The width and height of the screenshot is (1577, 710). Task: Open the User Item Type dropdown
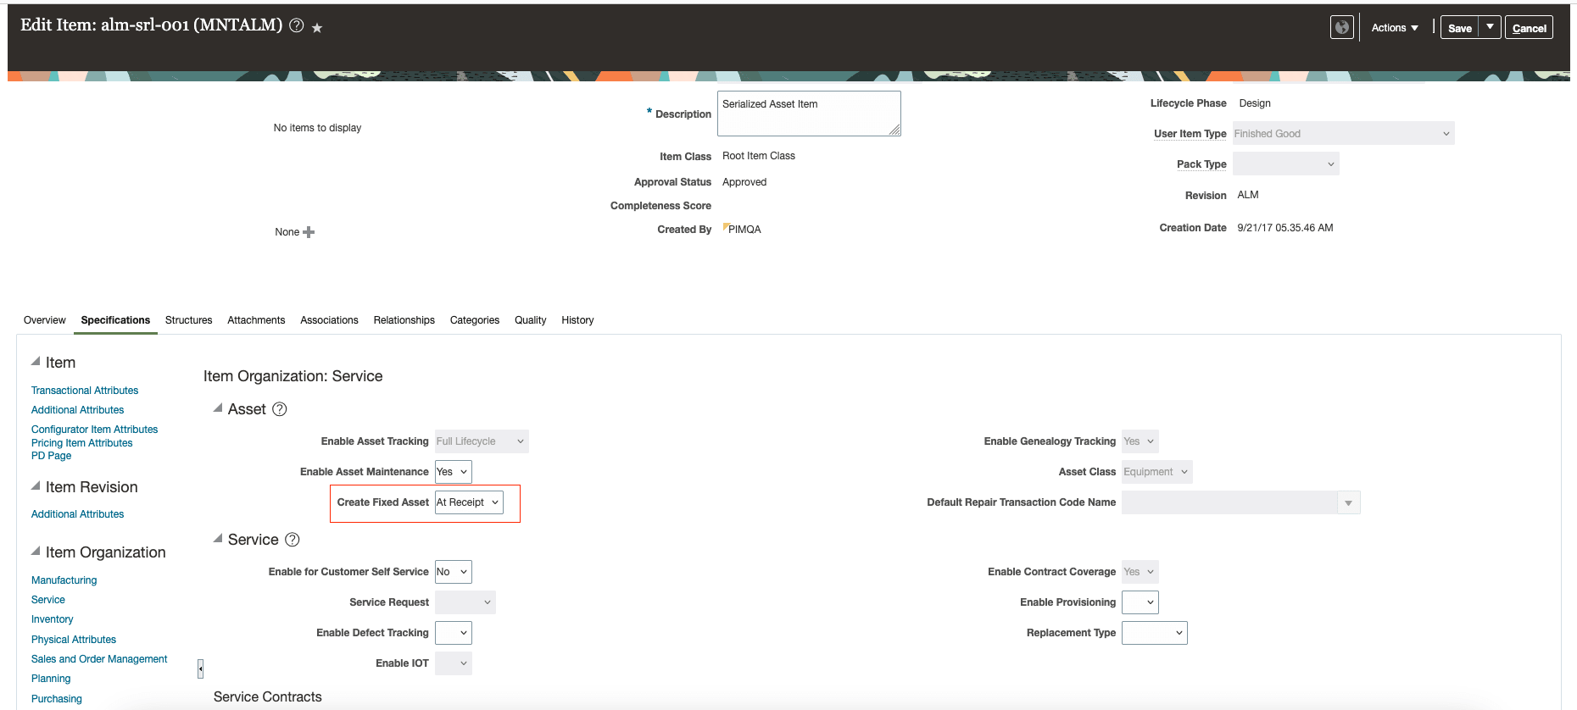point(1343,134)
